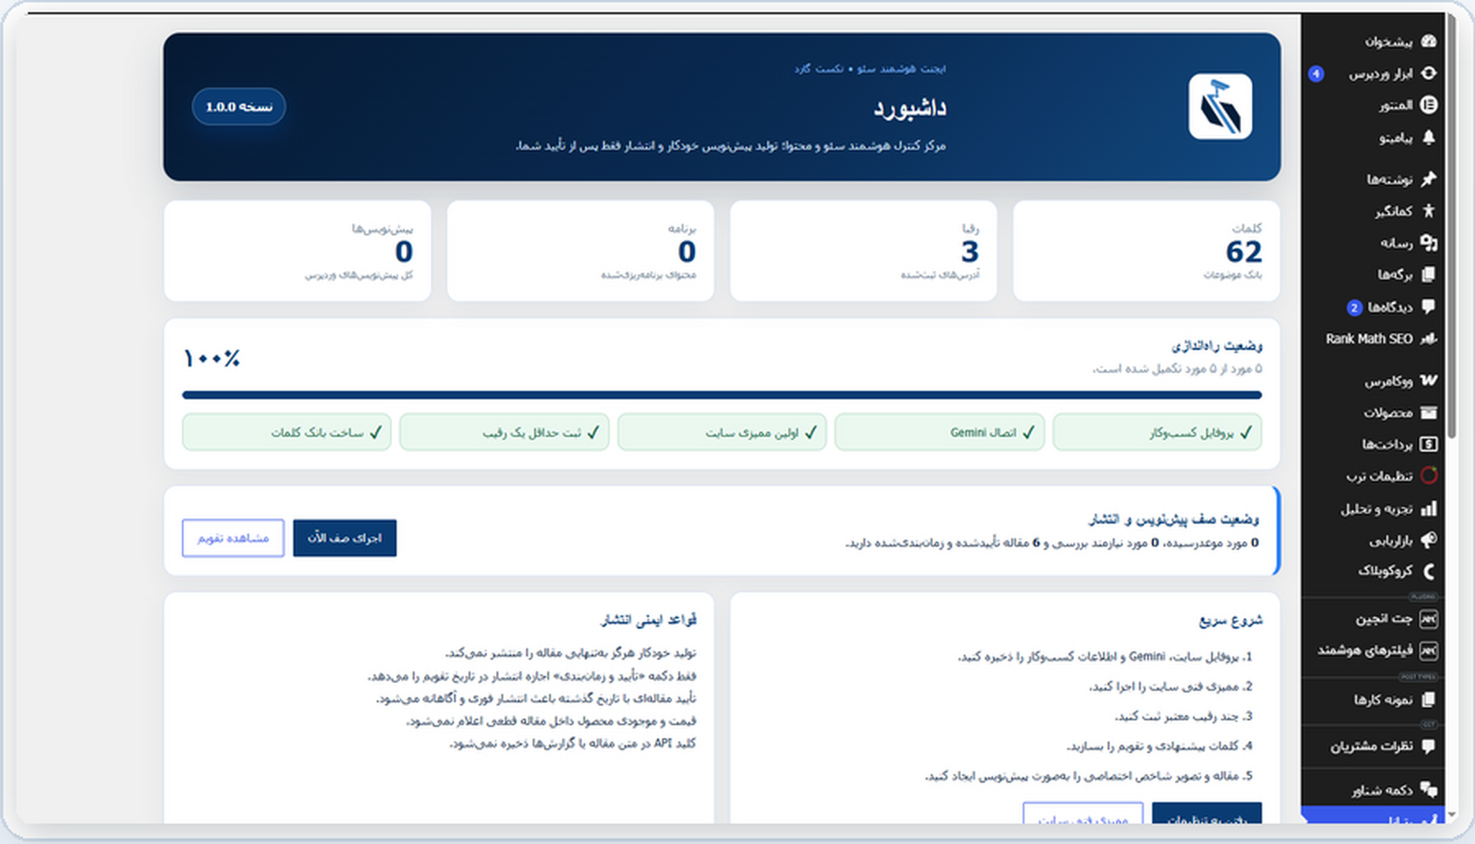Click the ثبت حداقل یک رقیب checklist item
This screenshot has height=844, width=1475.
point(505,432)
